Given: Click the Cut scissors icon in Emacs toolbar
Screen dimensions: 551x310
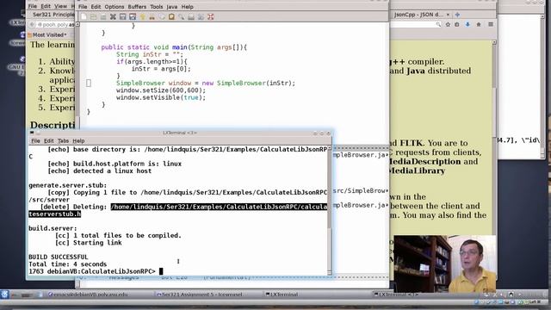Looking at the screenshot, I should pyautogui.click(x=152, y=16).
